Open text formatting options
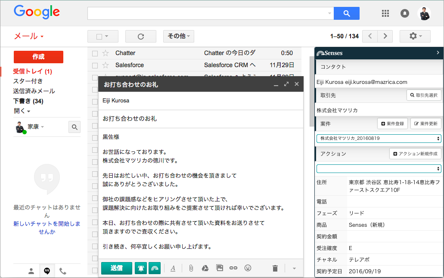 (x=173, y=268)
